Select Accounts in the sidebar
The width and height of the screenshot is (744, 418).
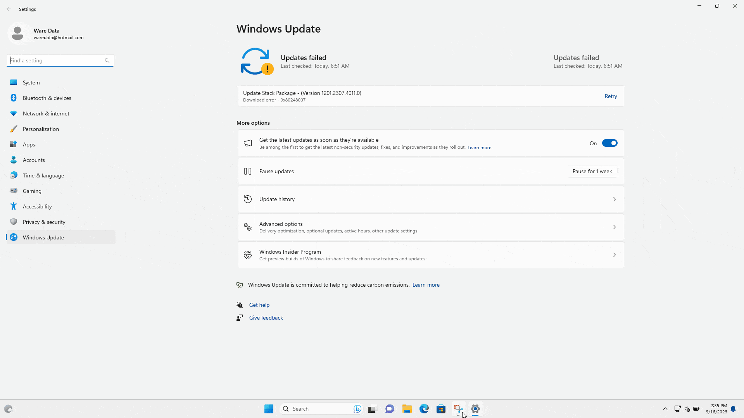click(x=61, y=160)
